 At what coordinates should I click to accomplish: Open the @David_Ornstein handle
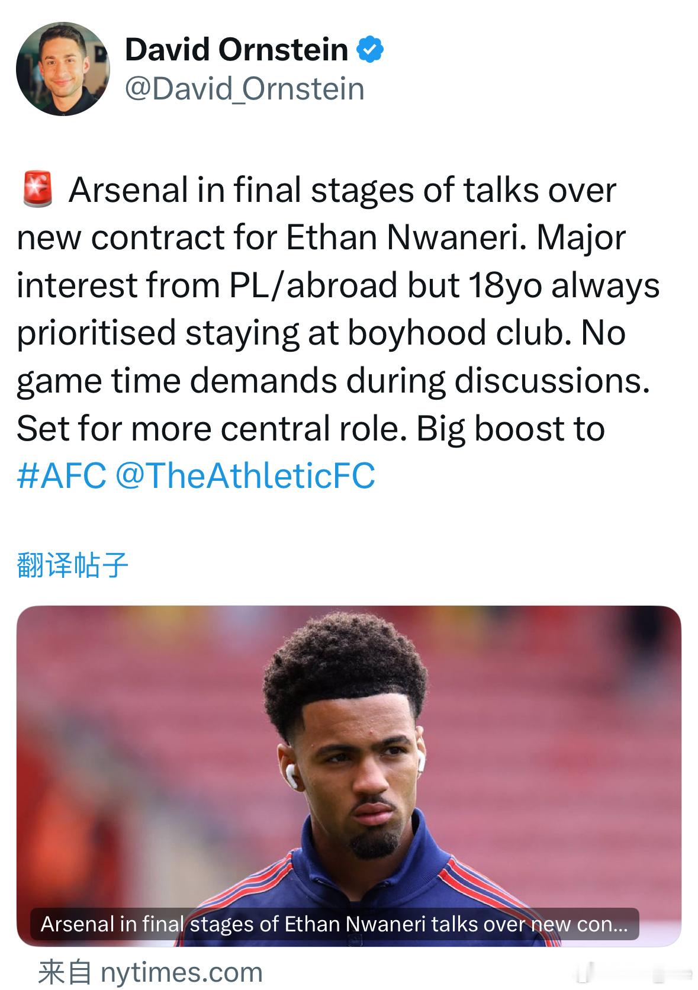point(245,89)
